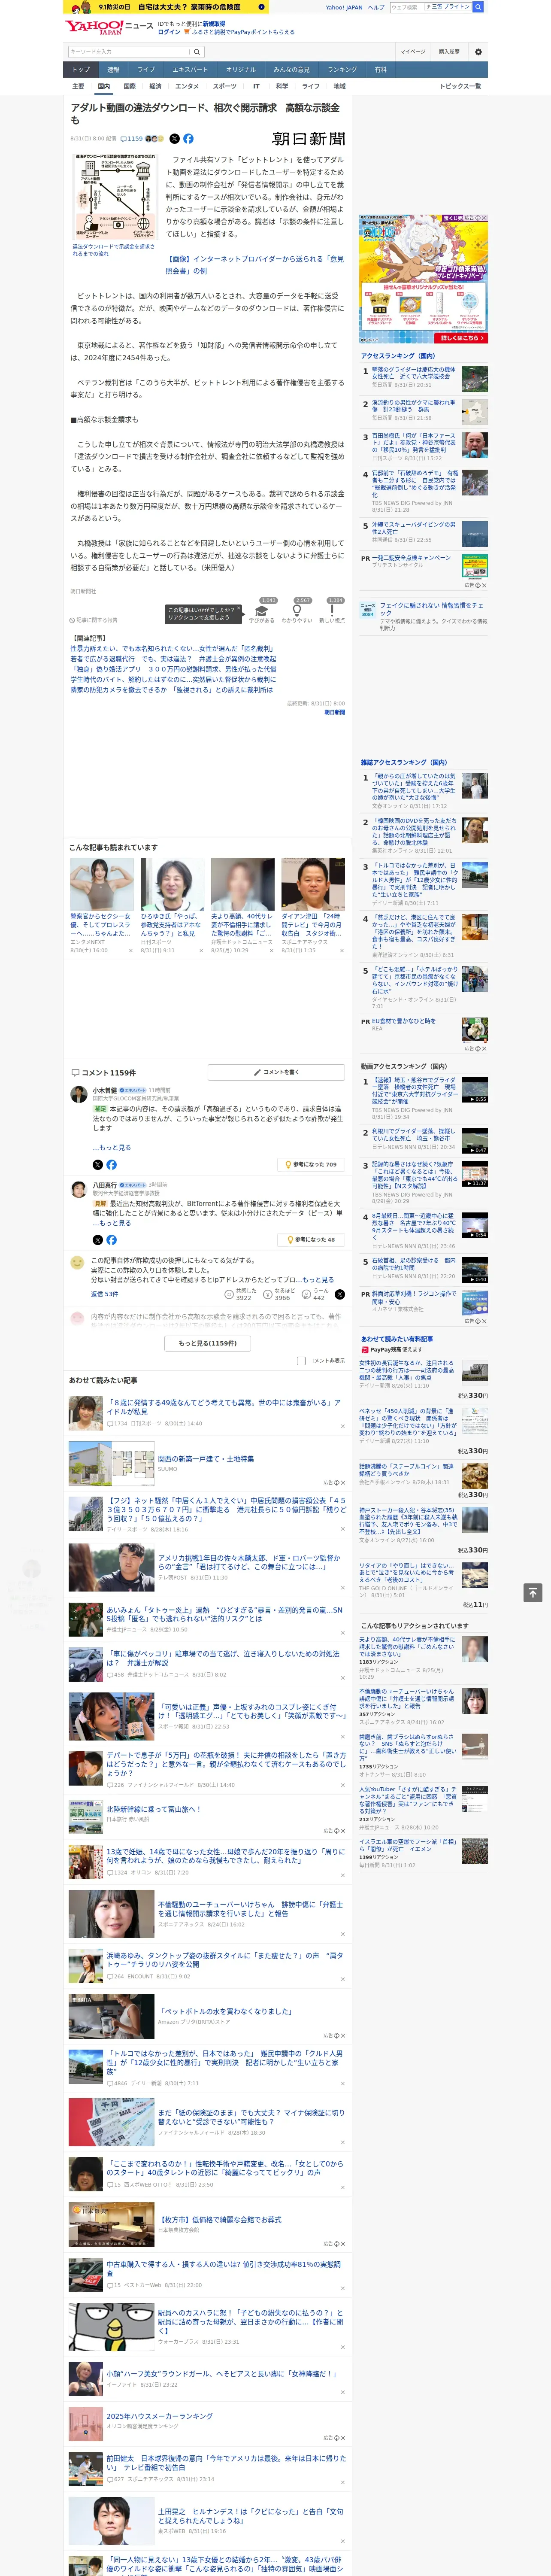Open the ひろゆき氏 recommended article thumbnail
This screenshot has width=551, height=2576.
pyautogui.click(x=172, y=884)
